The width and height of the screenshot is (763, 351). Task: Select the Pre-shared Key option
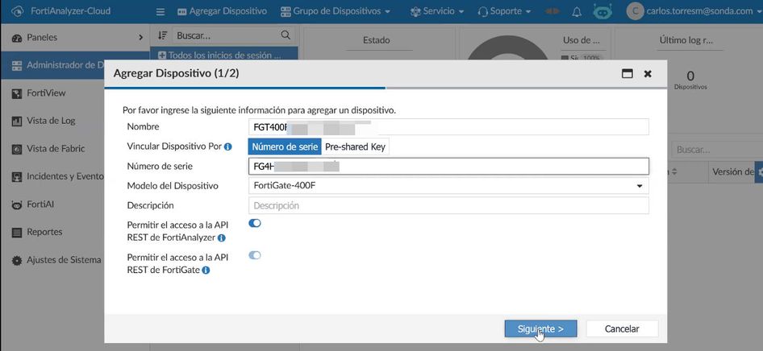tap(355, 147)
